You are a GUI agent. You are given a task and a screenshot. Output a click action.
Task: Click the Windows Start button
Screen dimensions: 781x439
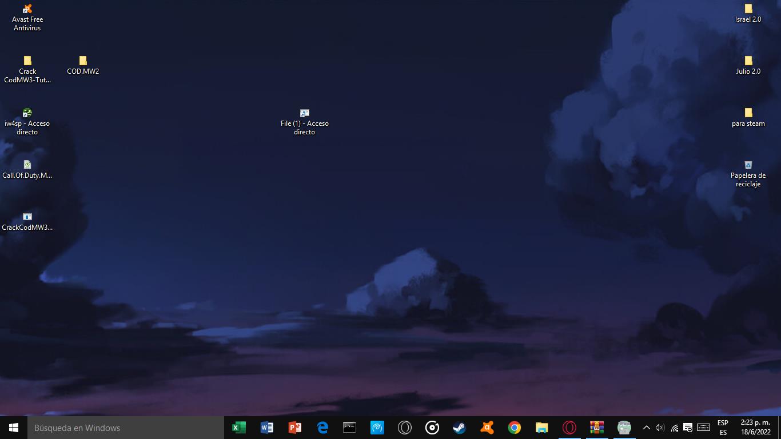click(x=14, y=428)
